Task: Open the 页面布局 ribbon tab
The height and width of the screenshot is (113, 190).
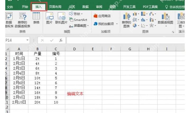Action: [x=55, y=7]
